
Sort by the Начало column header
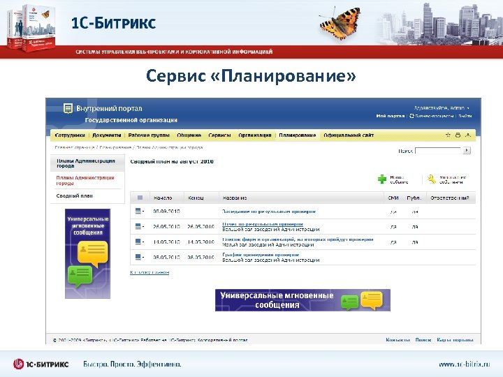(x=163, y=198)
